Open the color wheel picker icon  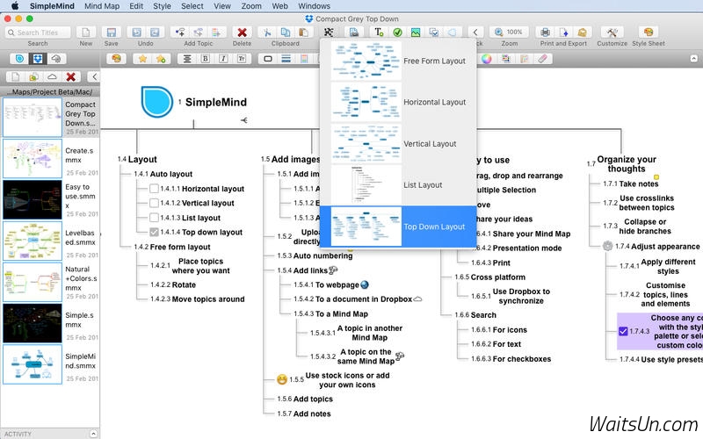tap(487, 59)
